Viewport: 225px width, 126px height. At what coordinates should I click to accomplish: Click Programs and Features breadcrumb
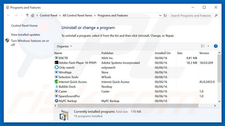click(x=113, y=15)
